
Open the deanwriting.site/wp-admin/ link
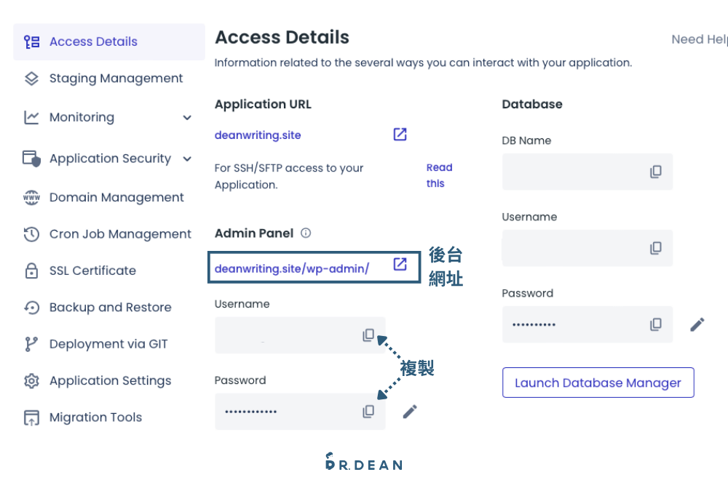coord(292,268)
